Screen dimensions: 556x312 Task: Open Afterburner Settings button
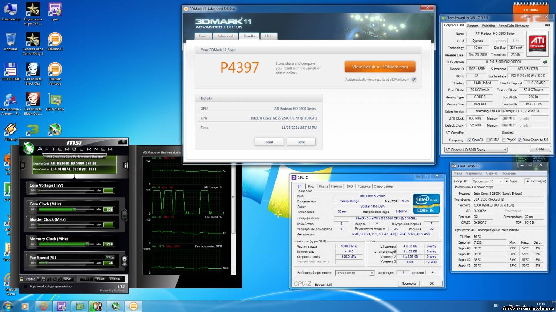coord(115,279)
